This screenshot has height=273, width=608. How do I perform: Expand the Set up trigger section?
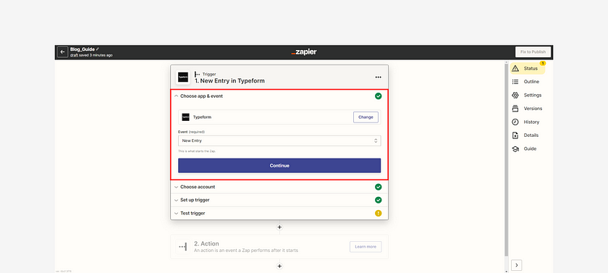tap(279, 200)
